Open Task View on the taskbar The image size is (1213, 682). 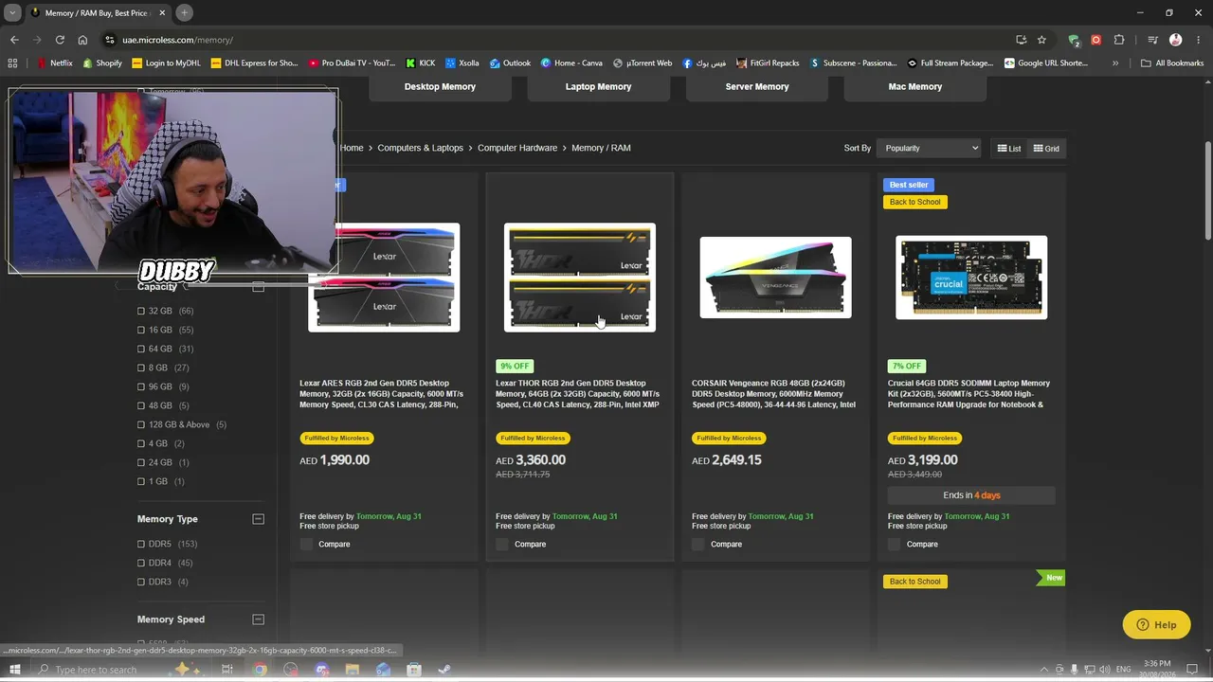pos(227,670)
